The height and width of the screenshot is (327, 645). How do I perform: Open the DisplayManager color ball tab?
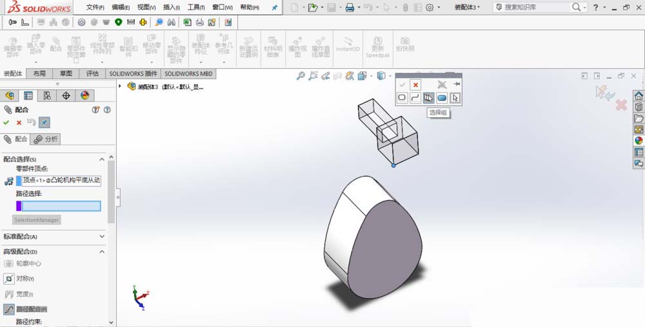pos(84,96)
